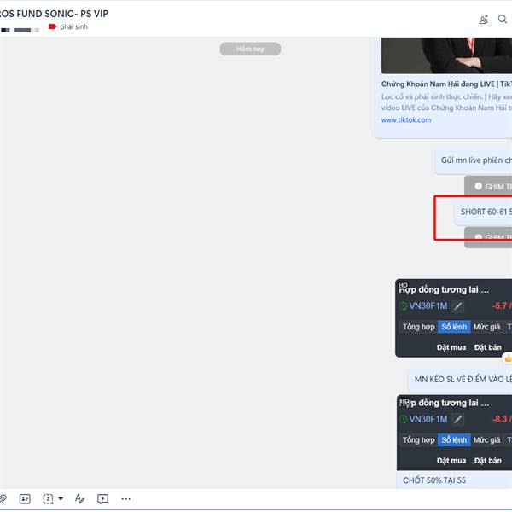Show more options via ellipsis icon
The image size is (512, 512).
[x=126, y=499]
